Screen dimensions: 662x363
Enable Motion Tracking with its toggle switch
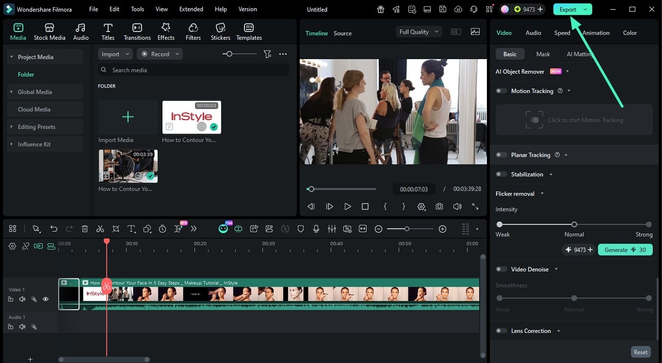[501, 91]
